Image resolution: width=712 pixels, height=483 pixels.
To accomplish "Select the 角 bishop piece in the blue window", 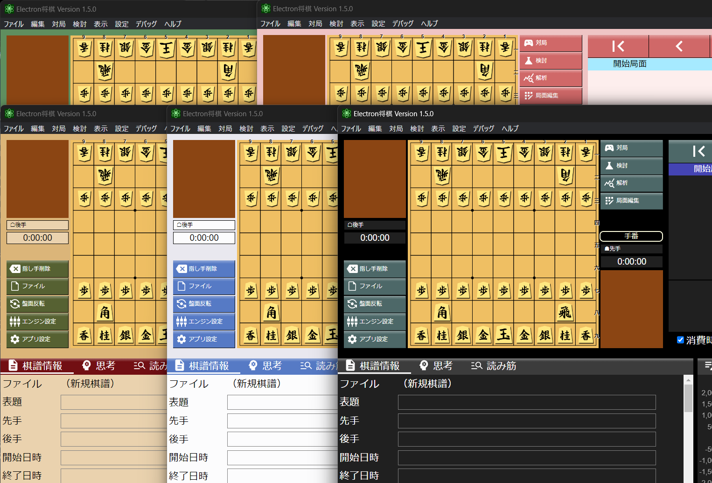I will 272,312.
